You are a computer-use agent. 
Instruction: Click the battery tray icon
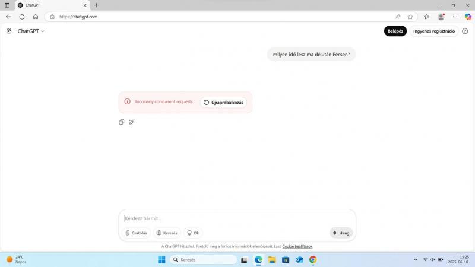[441, 259]
